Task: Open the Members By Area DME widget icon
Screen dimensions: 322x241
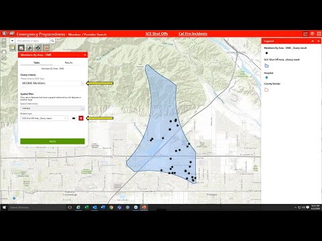Action: [x=21, y=48]
